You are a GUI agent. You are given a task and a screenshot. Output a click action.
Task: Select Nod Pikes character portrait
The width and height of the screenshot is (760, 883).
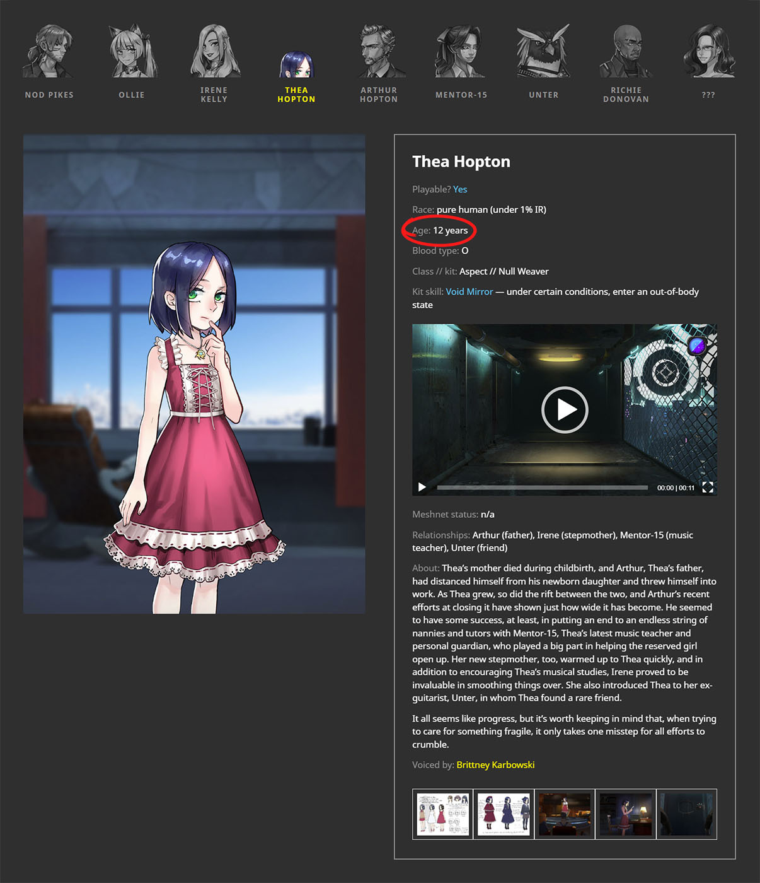[49, 51]
